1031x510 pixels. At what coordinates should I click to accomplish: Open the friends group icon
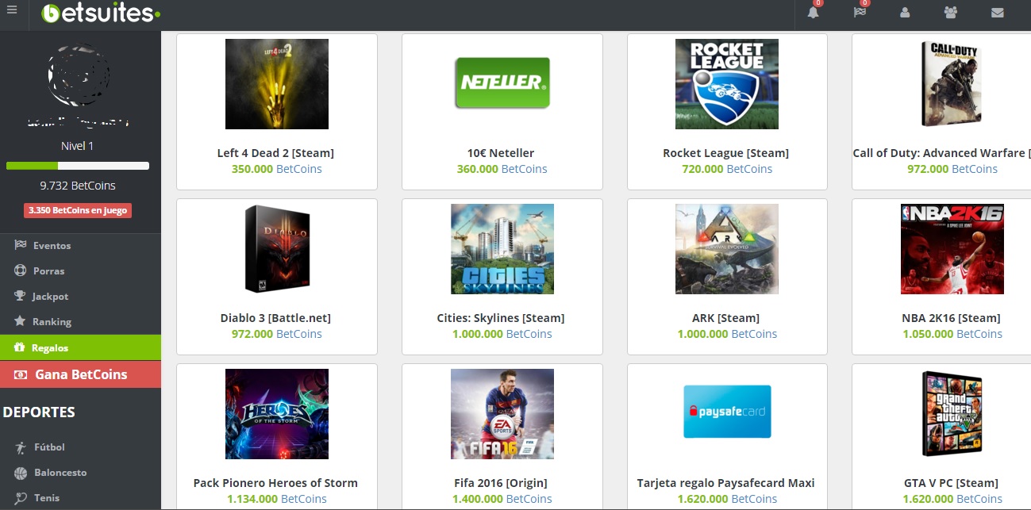(950, 13)
